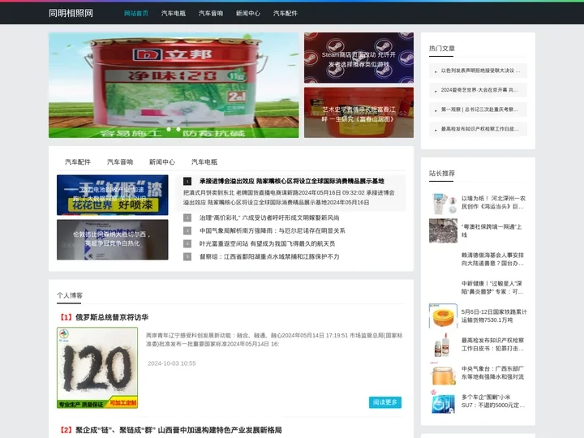The width and height of the screenshot is (584, 438).
Task: Open article 治理"高价彩礼" 六成受访者呼吁
Action: pyautogui.click(x=269, y=217)
